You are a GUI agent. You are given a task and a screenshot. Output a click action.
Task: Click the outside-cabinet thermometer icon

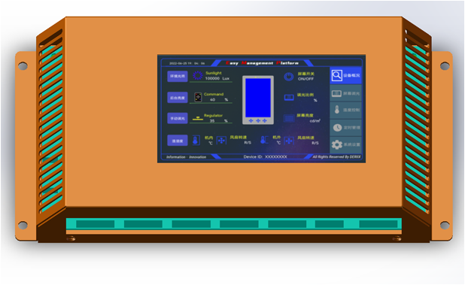click(263, 140)
